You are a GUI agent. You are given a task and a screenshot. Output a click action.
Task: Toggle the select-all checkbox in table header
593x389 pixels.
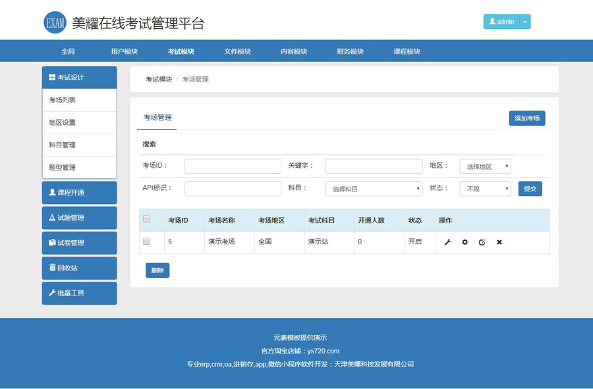(147, 219)
